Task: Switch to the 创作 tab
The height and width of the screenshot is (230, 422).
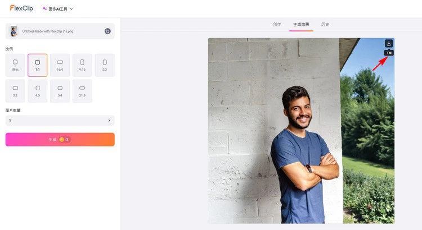Action: point(277,25)
